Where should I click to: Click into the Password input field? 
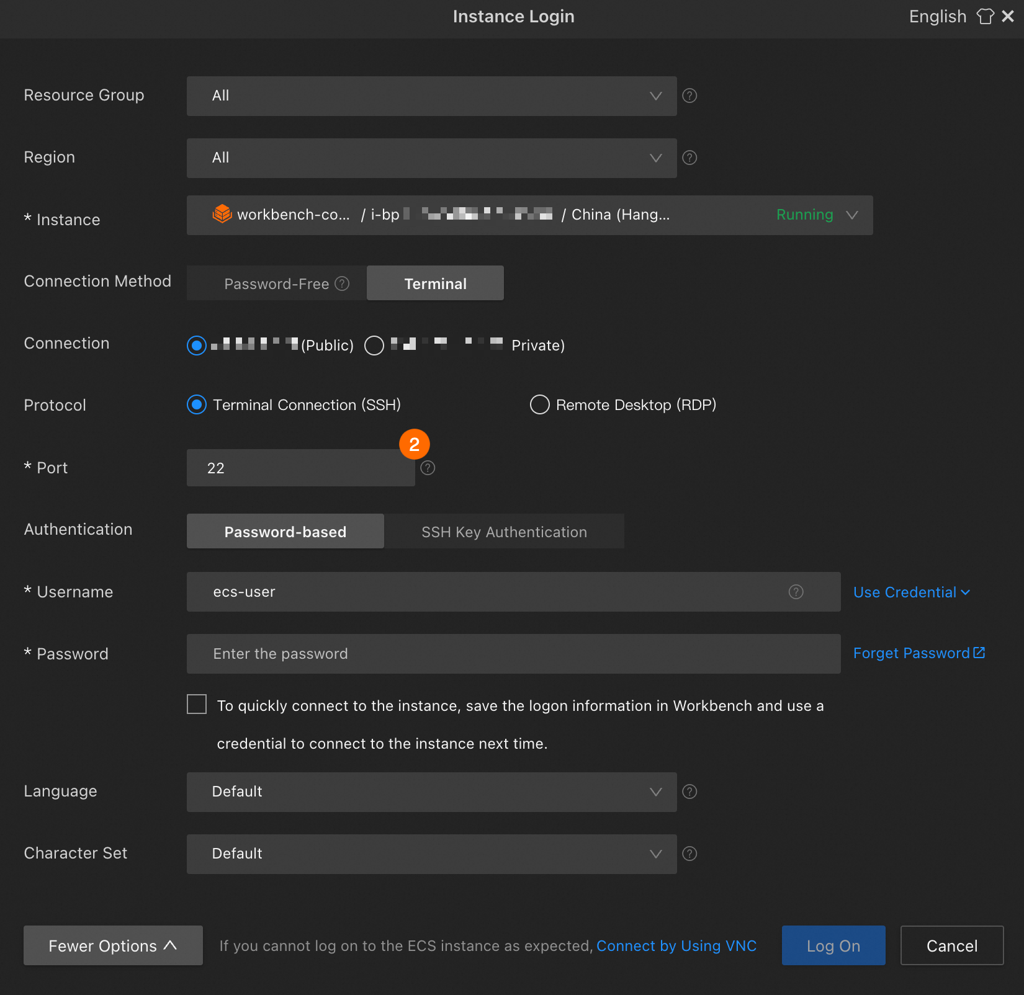(x=513, y=654)
